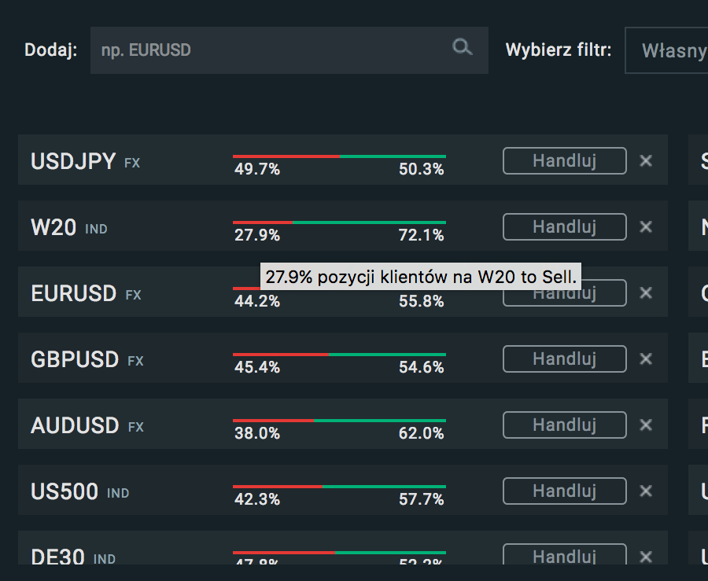Click Handluj for W20
The width and height of the screenshot is (708, 581).
tap(564, 226)
